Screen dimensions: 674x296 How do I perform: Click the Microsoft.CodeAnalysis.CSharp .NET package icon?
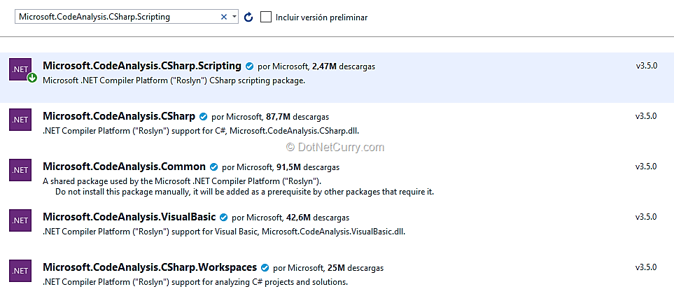click(20, 120)
